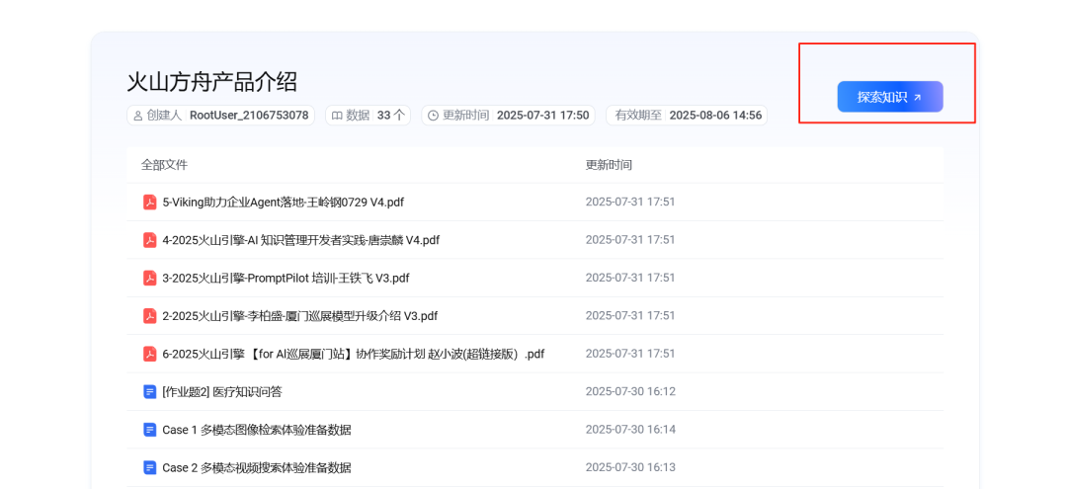Image resolution: width=1067 pixels, height=489 pixels.
Task: Click the title 火山方舟产品介绍
Action: tap(212, 82)
